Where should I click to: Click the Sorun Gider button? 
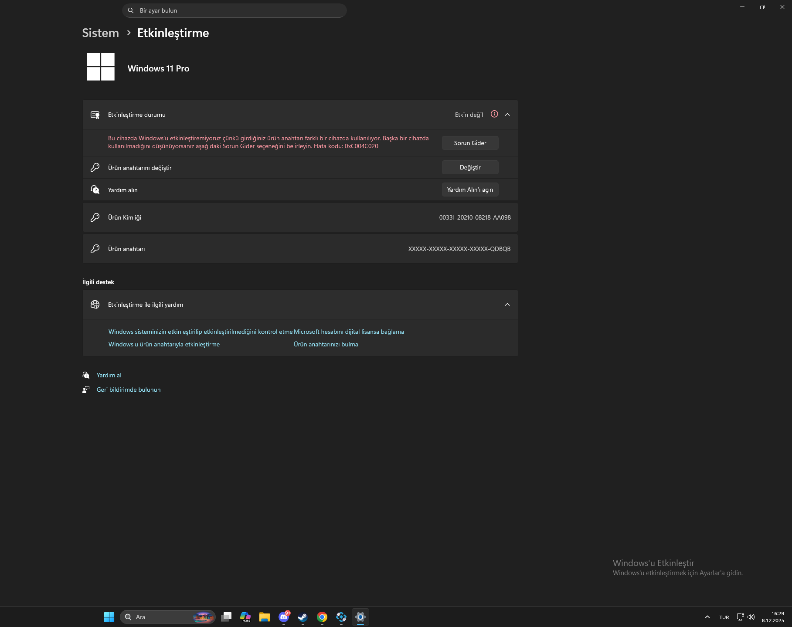click(470, 143)
